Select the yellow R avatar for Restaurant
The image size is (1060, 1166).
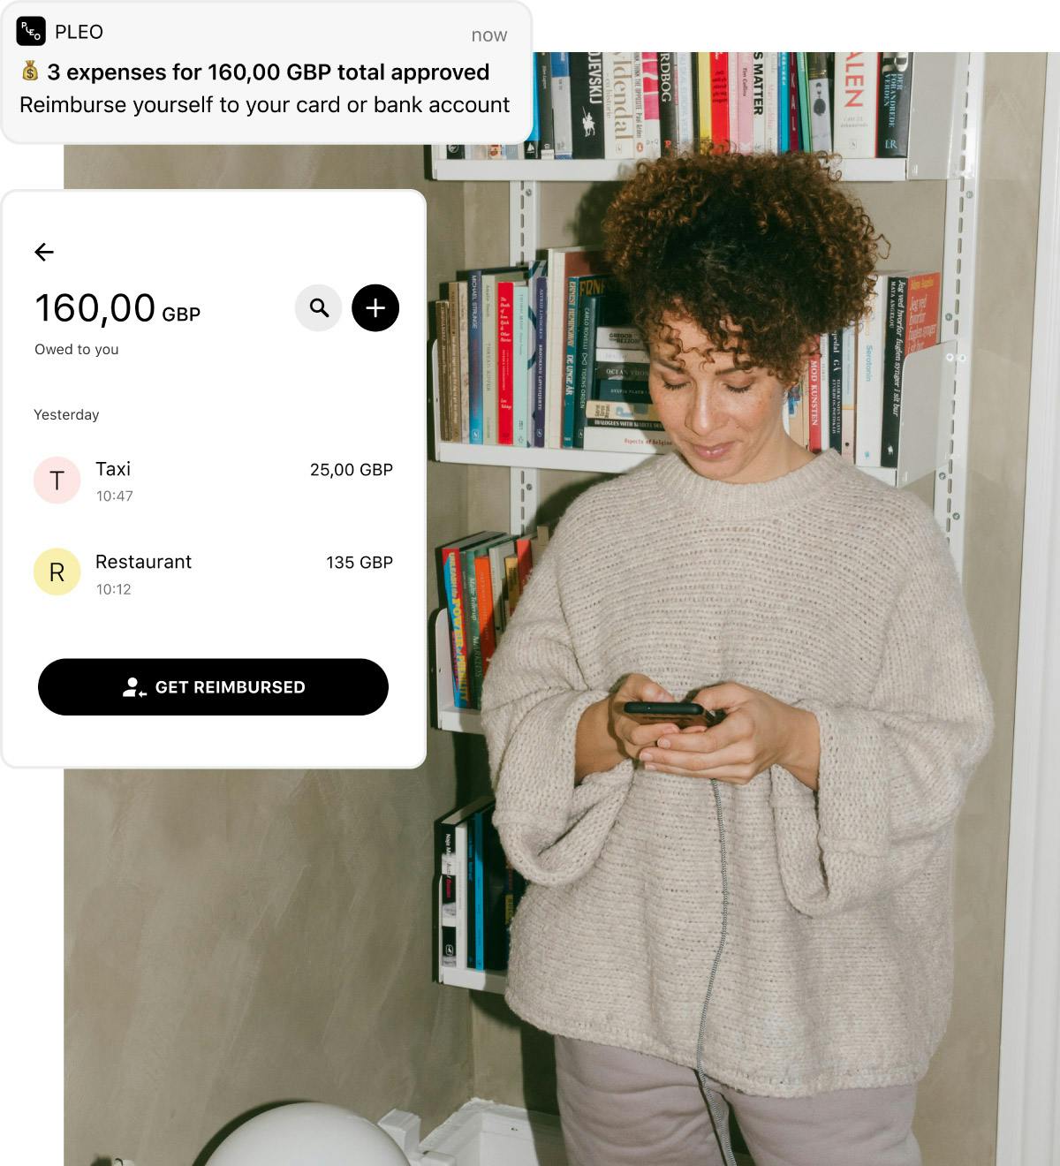[57, 572]
